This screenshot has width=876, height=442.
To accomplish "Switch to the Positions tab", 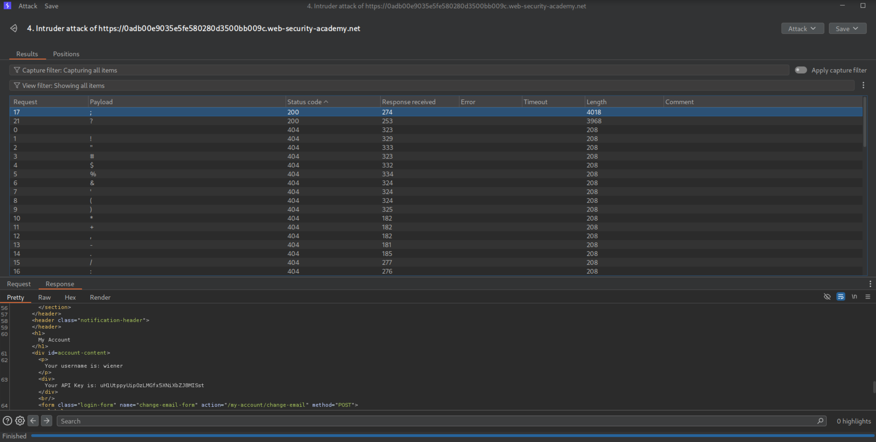I will [x=66, y=54].
